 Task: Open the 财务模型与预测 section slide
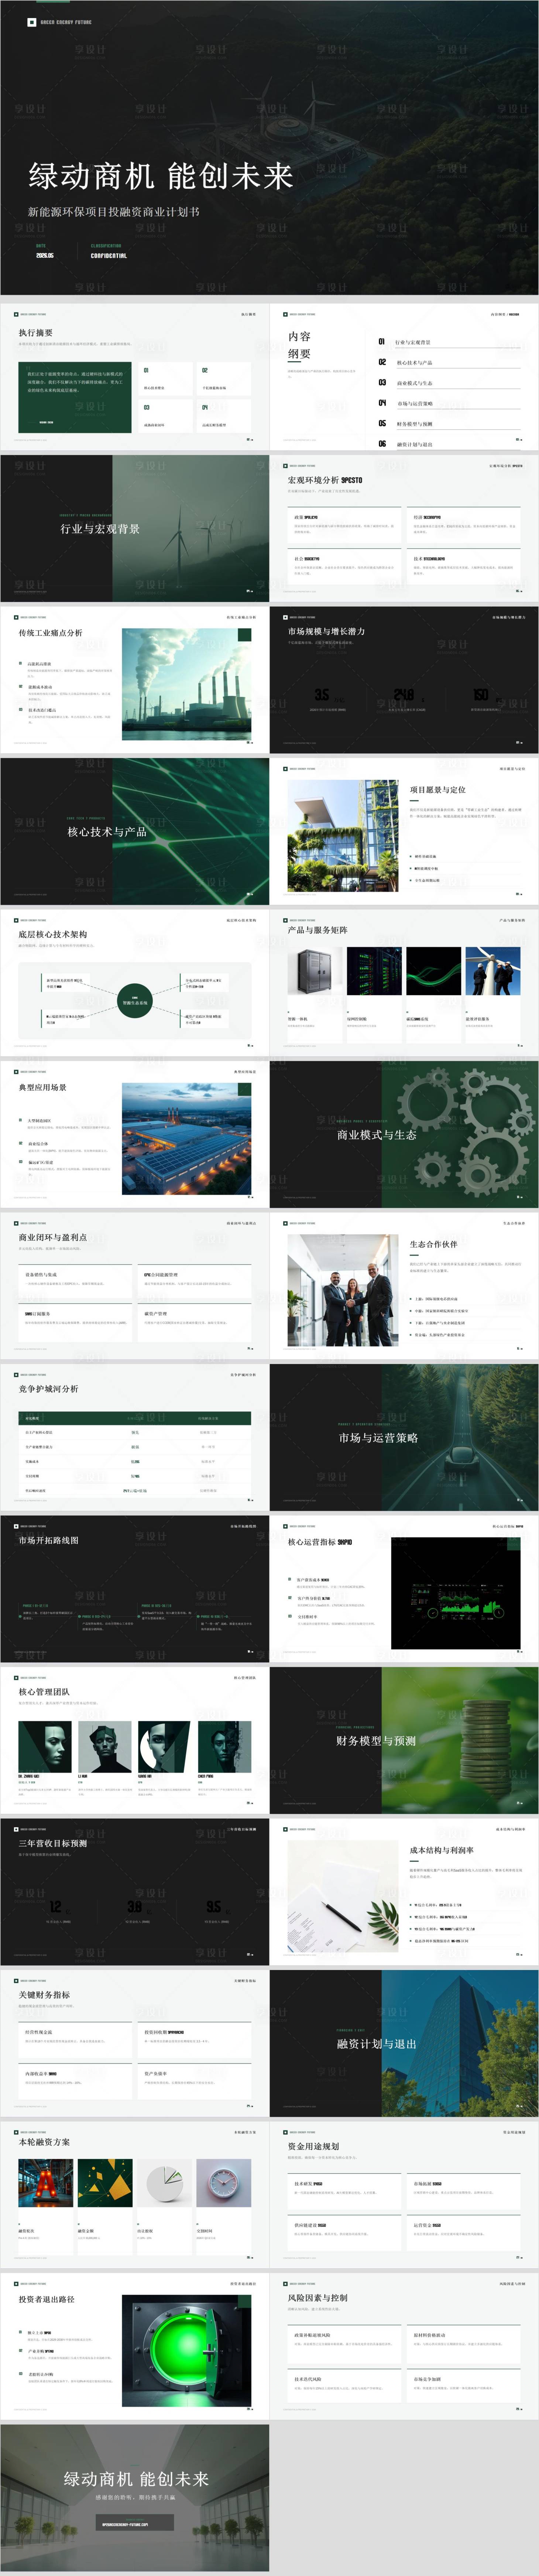tap(404, 1740)
